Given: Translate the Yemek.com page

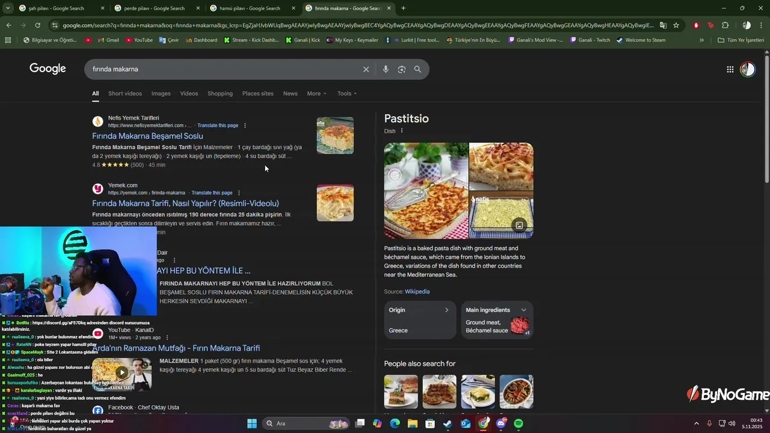Looking at the screenshot, I should (x=212, y=193).
